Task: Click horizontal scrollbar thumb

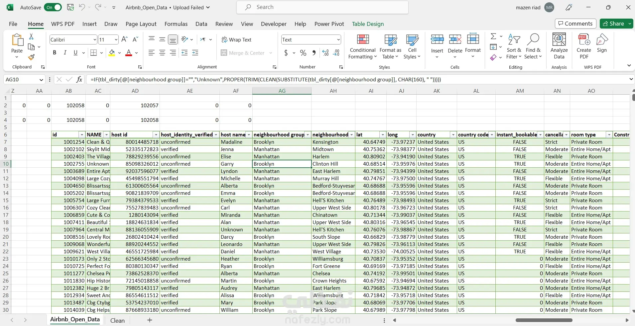Action: click(x=544, y=320)
